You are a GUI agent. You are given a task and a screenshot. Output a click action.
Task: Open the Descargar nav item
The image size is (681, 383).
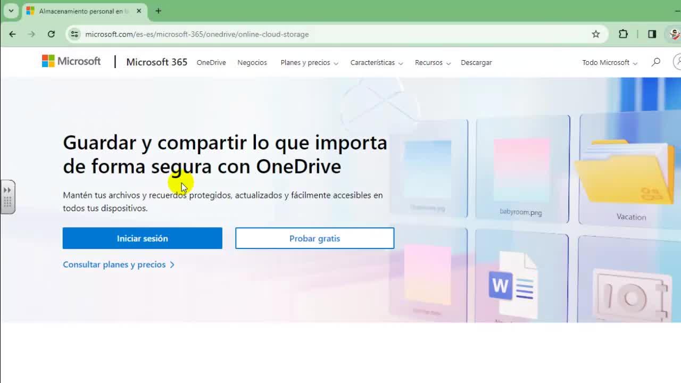tap(476, 63)
